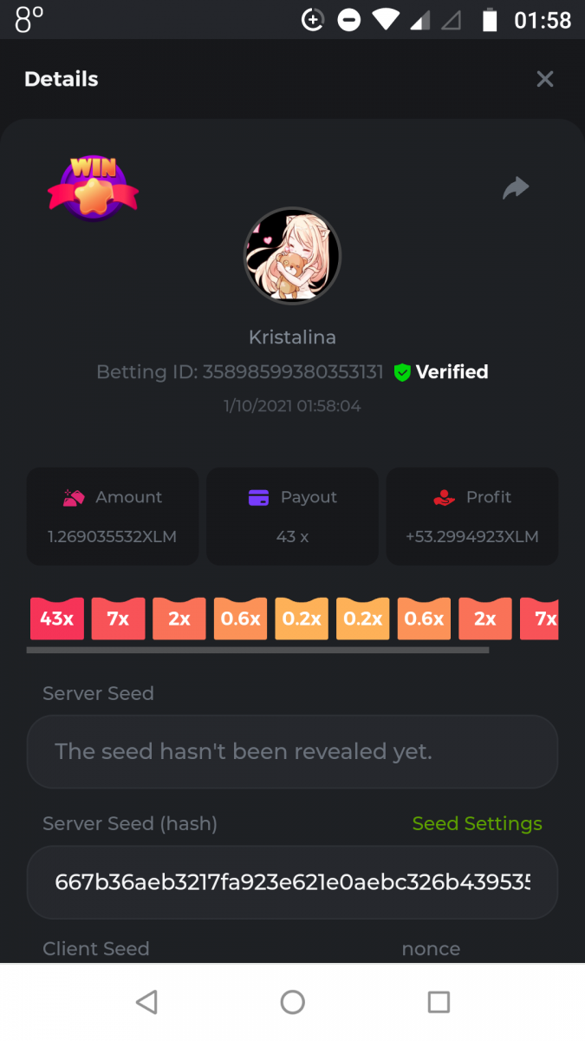Image resolution: width=585 pixels, height=1041 pixels.
Task: Tap the Android recent apps square
Action: (x=439, y=1002)
